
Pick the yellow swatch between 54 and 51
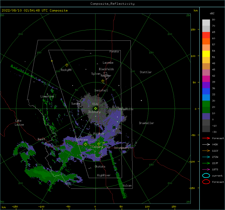(x=206, y=54)
